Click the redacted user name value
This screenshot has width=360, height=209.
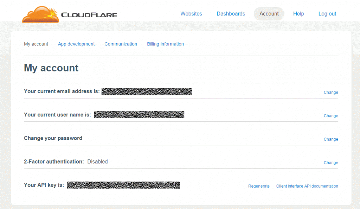click(139, 115)
